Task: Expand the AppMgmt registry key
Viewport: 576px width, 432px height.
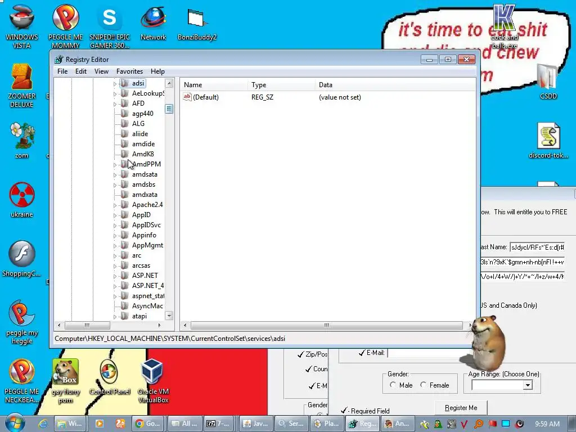Action: point(115,246)
